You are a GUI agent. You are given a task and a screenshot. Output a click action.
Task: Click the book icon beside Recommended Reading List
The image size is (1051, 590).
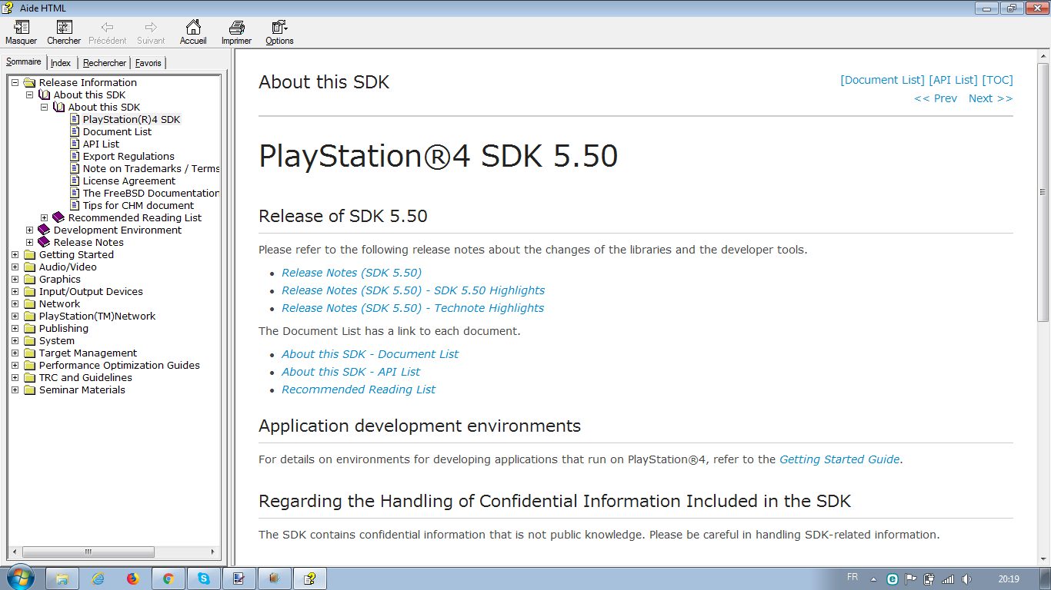[59, 217]
